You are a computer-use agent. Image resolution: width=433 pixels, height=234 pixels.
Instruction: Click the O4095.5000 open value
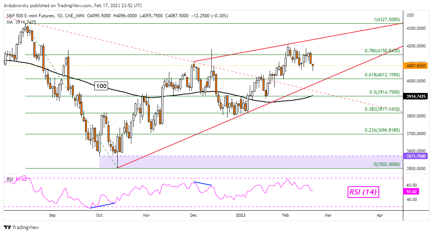coord(99,16)
